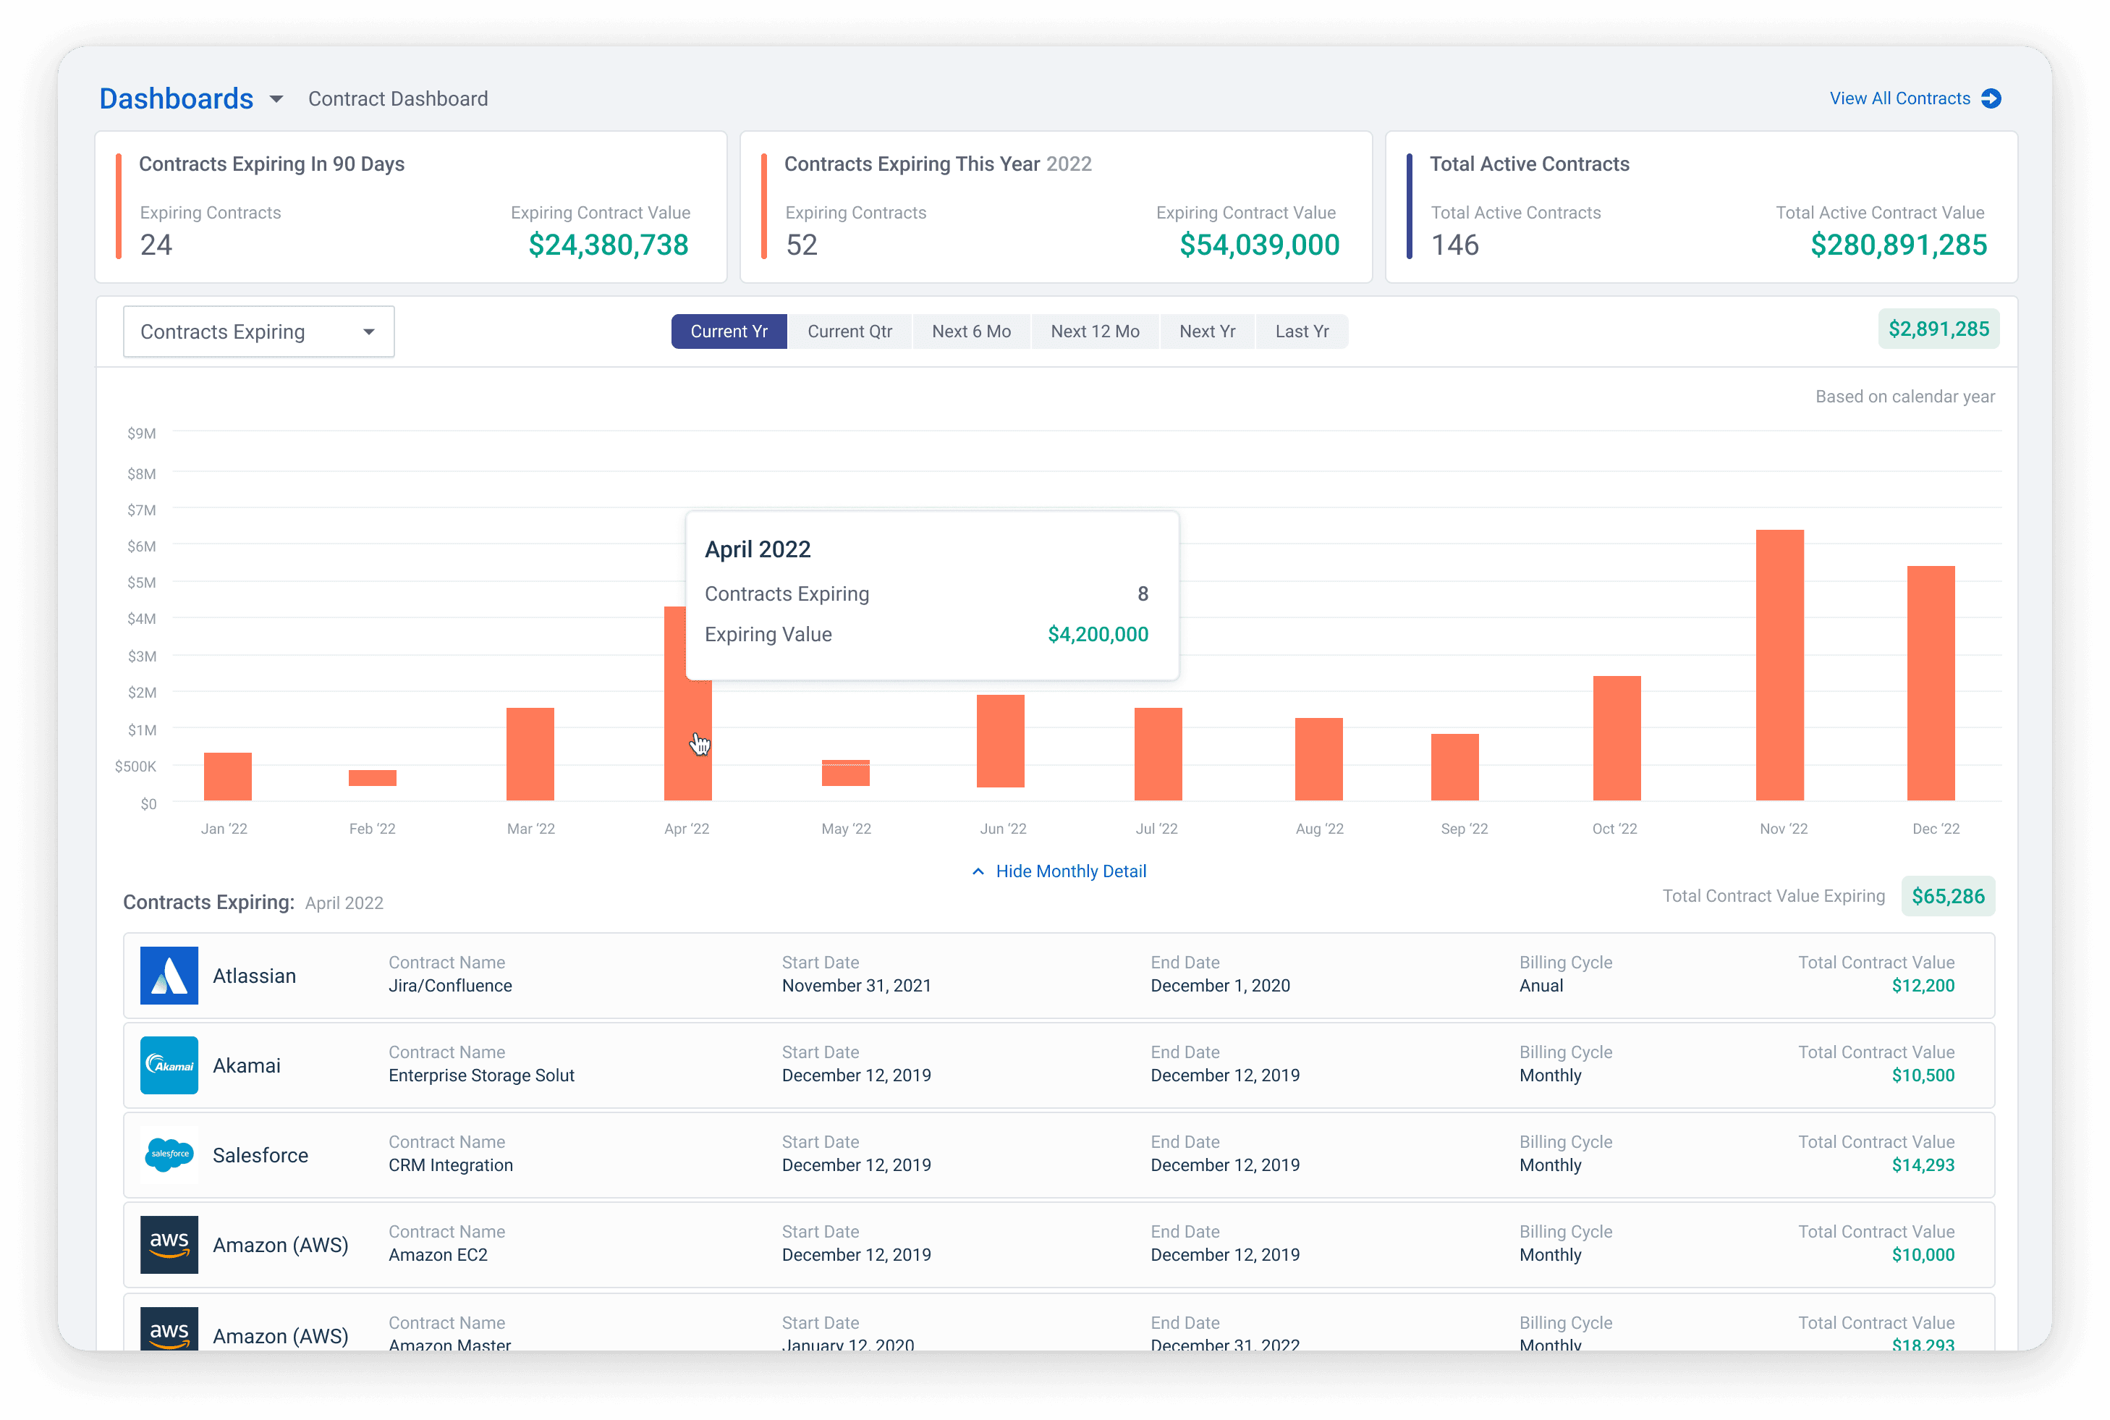Image resolution: width=2110 pixels, height=1420 pixels.
Task: Show Last Yr contracts
Action: (1302, 331)
